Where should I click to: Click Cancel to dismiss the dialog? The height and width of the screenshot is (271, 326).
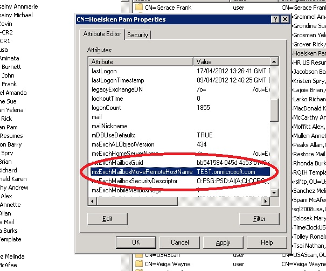tap(179, 242)
